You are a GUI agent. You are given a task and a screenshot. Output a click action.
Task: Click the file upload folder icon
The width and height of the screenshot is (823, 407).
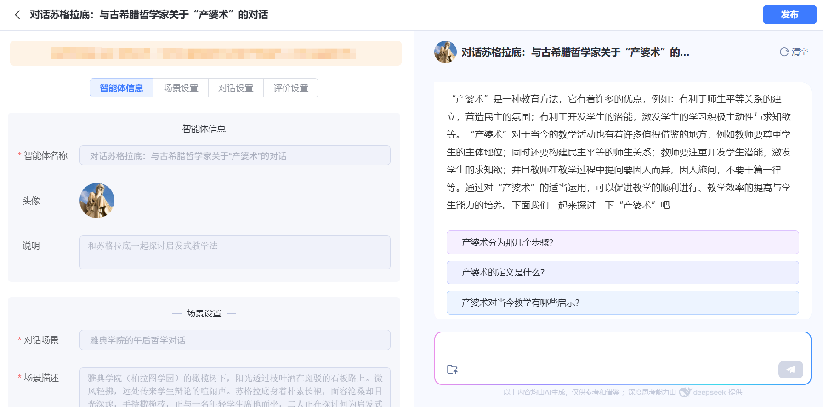[452, 369]
